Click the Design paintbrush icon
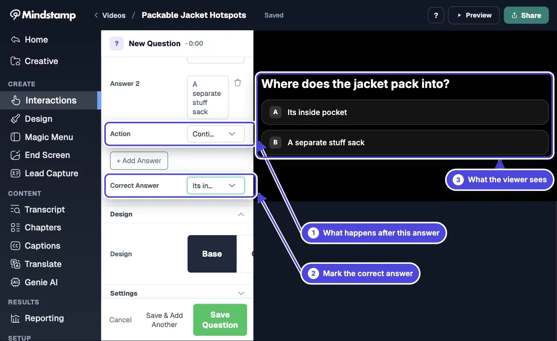Image resolution: width=557 pixels, height=341 pixels. [15, 119]
